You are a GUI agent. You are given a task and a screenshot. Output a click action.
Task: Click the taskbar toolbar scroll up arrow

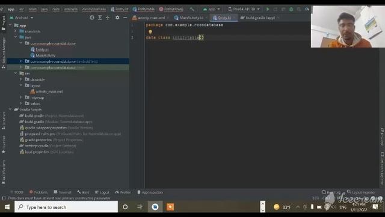tap(263, 204)
